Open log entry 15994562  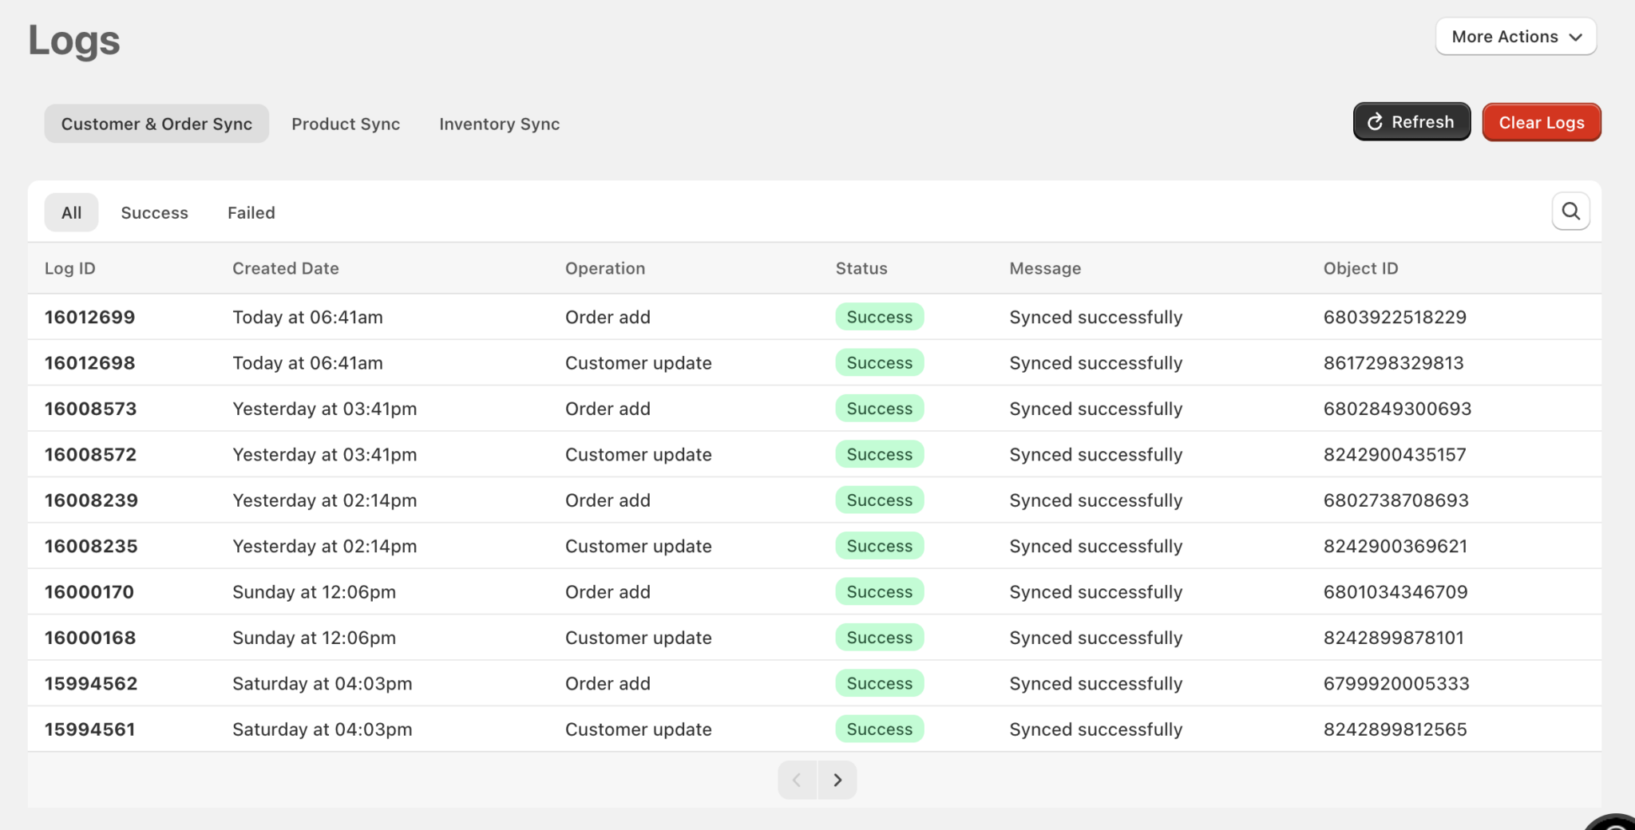tap(91, 683)
